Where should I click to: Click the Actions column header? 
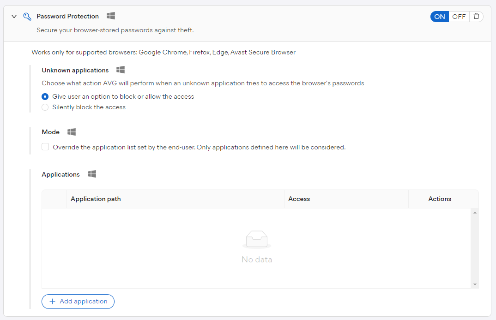(x=439, y=199)
